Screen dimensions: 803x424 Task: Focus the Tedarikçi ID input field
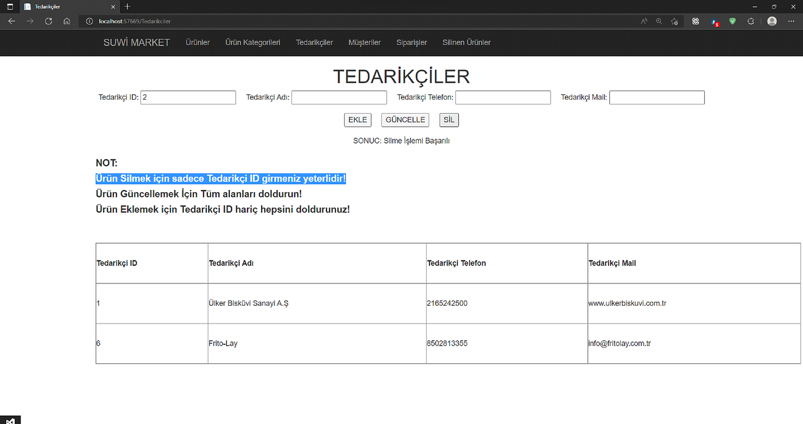point(188,98)
